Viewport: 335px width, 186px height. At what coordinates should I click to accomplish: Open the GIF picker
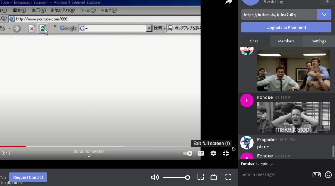(x=317, y=175)
